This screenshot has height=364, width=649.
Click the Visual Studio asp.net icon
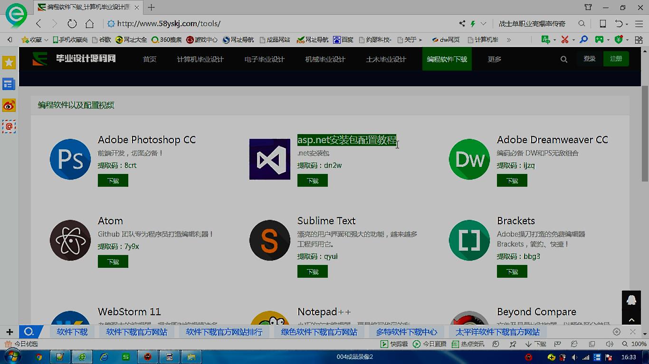click(x=270, y=159)
